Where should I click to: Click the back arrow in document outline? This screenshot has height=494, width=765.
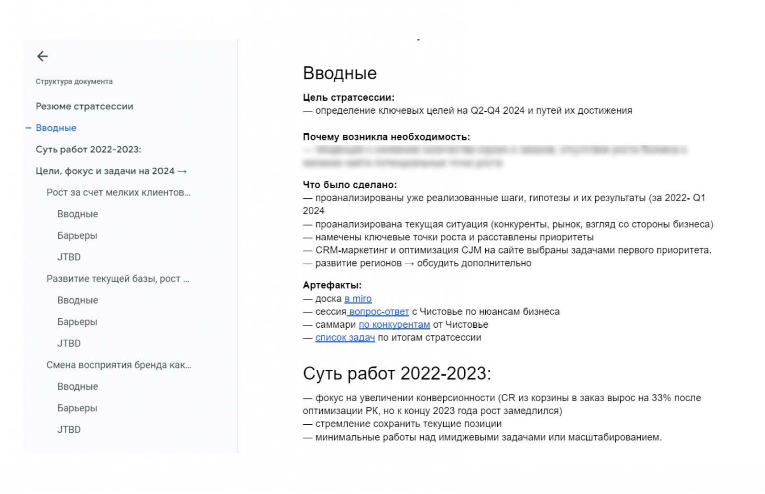(x=43, y=56)
